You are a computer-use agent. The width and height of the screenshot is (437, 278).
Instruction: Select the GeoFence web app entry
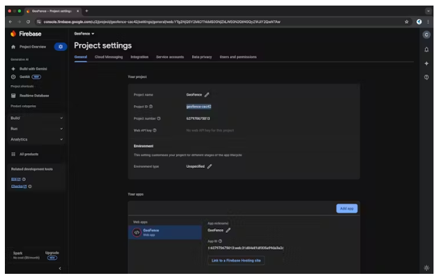coord(165,232)
